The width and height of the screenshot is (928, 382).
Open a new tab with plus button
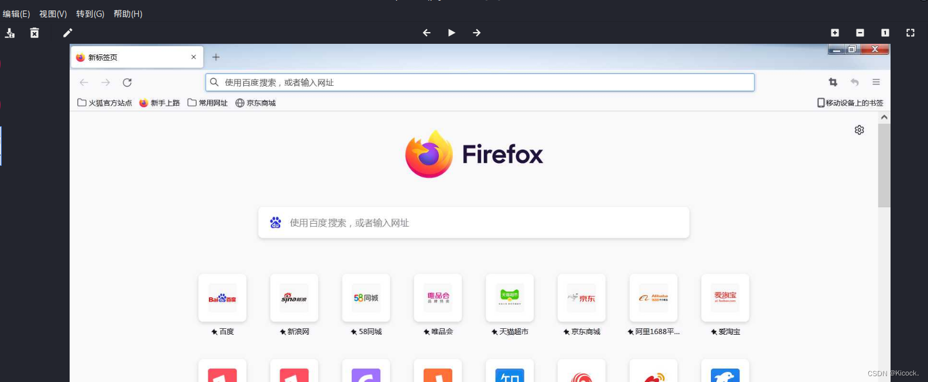pos(216,57)
